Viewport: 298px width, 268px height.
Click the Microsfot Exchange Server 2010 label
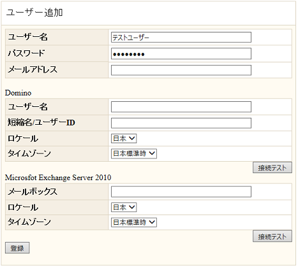click(x=58, y=178)
